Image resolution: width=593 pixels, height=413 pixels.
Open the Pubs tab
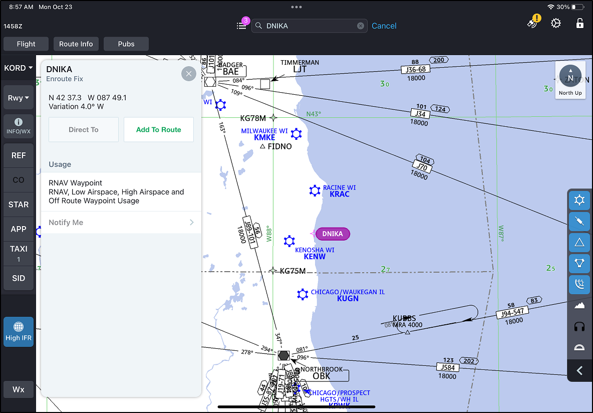tap(126, 44)
